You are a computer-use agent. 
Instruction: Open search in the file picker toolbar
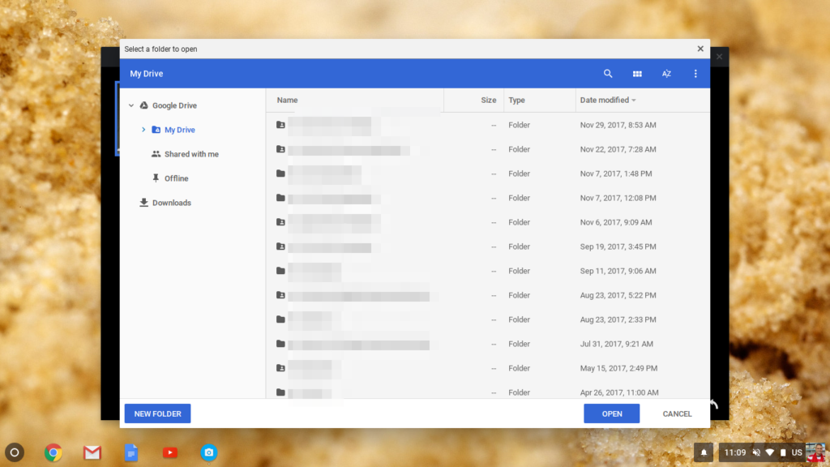click(608, 73)
